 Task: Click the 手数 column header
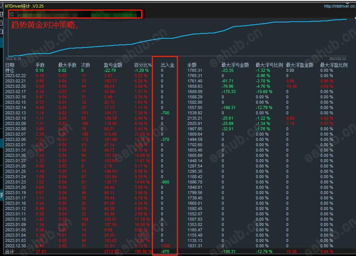[x=40, y=65]
